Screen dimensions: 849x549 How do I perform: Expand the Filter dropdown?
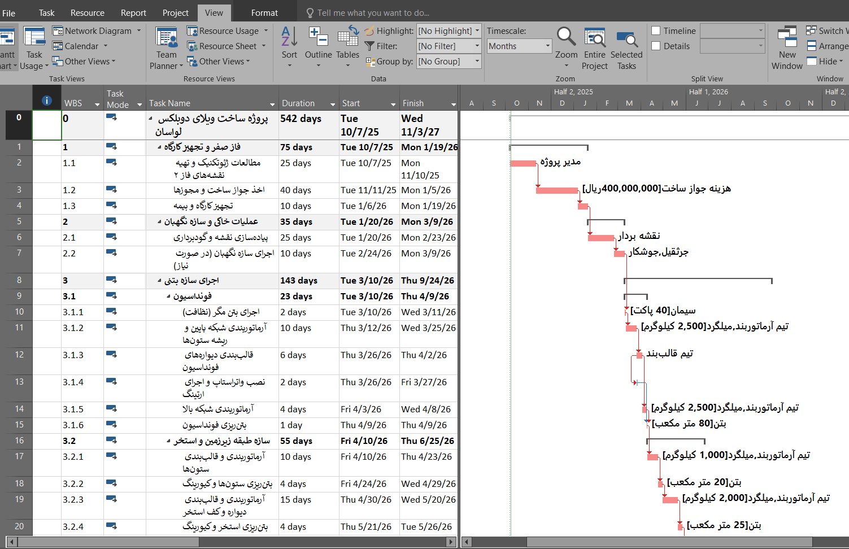[x=477, y=46]
